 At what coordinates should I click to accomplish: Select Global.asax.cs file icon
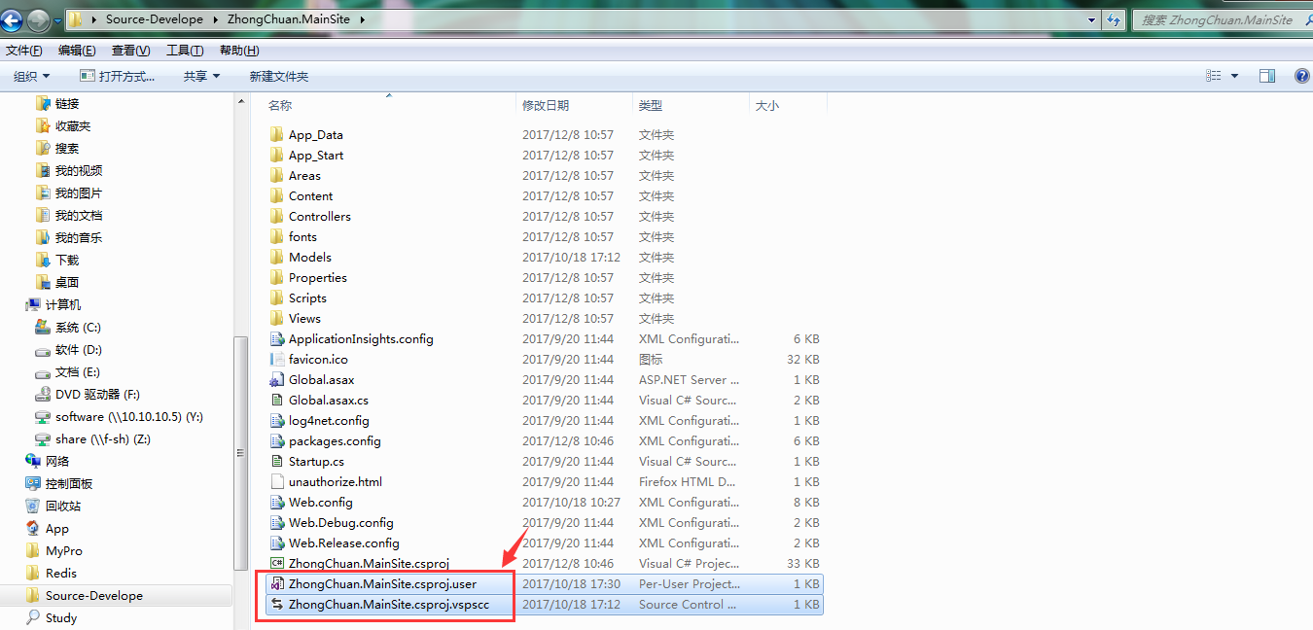[x=277, y=401]
